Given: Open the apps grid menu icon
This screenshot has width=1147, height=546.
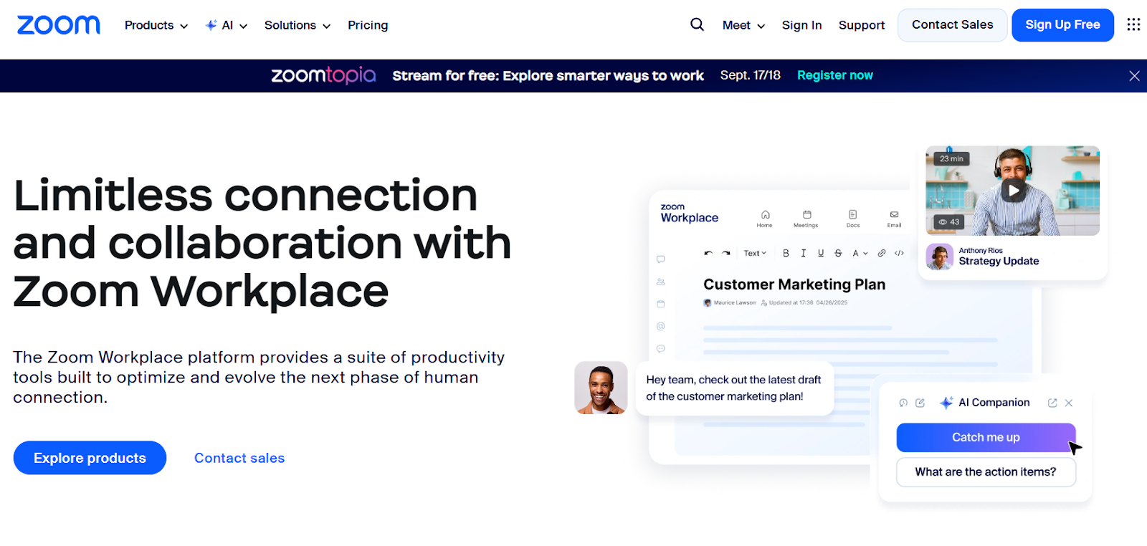Looking at the screenshot, I should click(x=1133, y=24).
